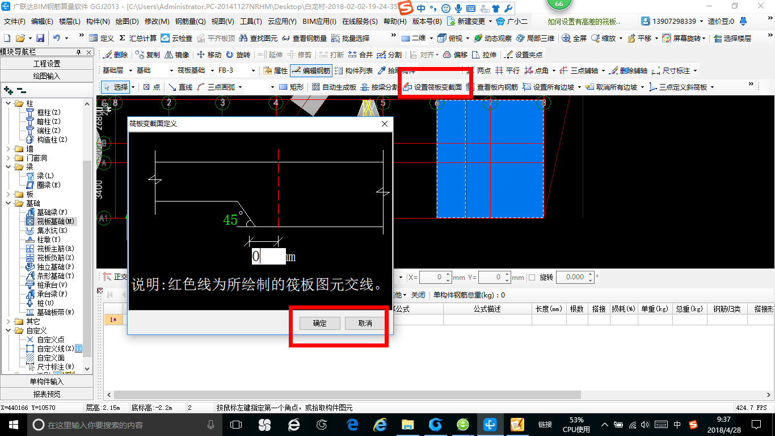
Task: Choose the 旋转 rotate tool
Action: click(238, 55)
